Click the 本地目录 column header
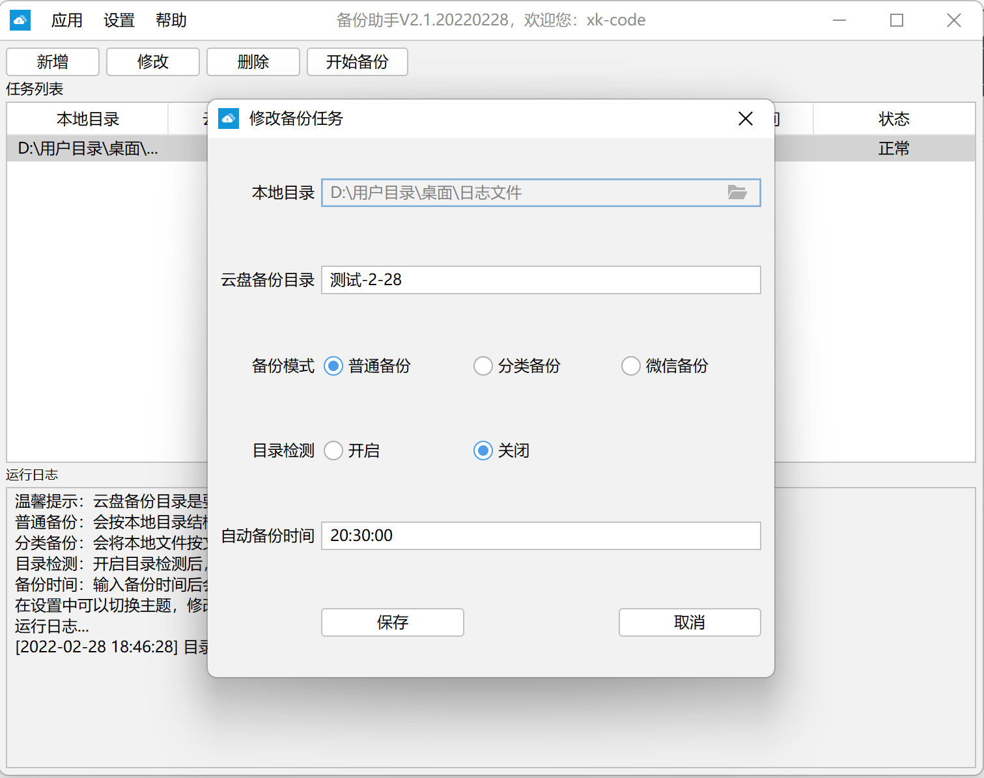This screenshot has width=984, height=778. point(88,119)
